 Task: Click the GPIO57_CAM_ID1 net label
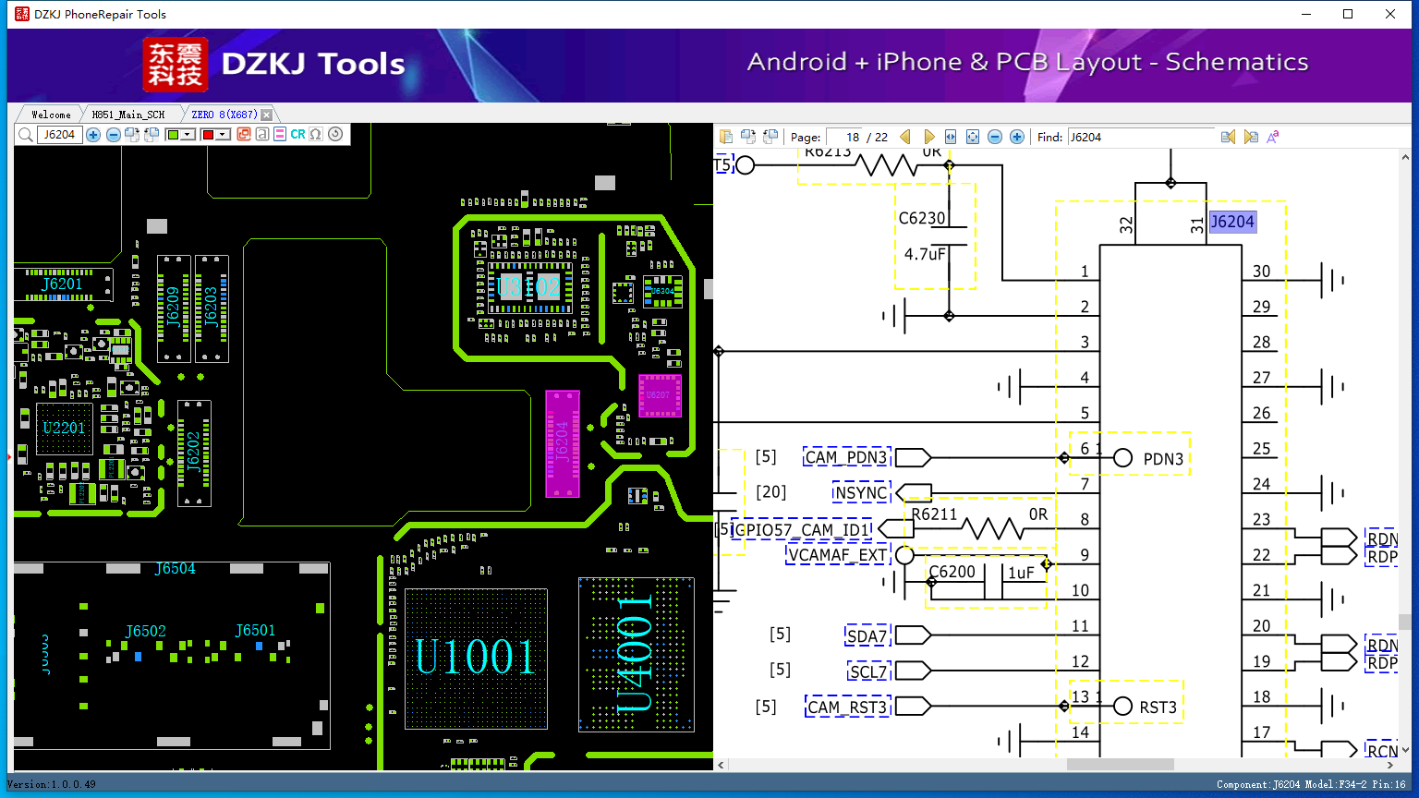click(802, 530)
